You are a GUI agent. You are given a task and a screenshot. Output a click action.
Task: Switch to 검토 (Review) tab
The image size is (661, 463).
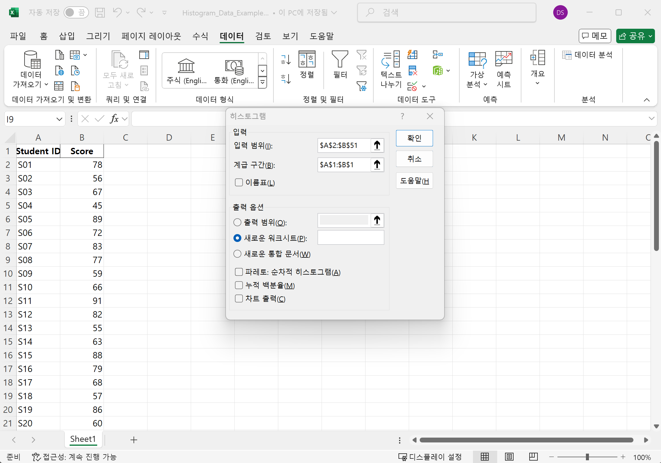(x=263, y=36)
